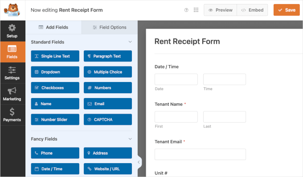
Task: Switch to the Field Options tab
Action: [110, 27]
